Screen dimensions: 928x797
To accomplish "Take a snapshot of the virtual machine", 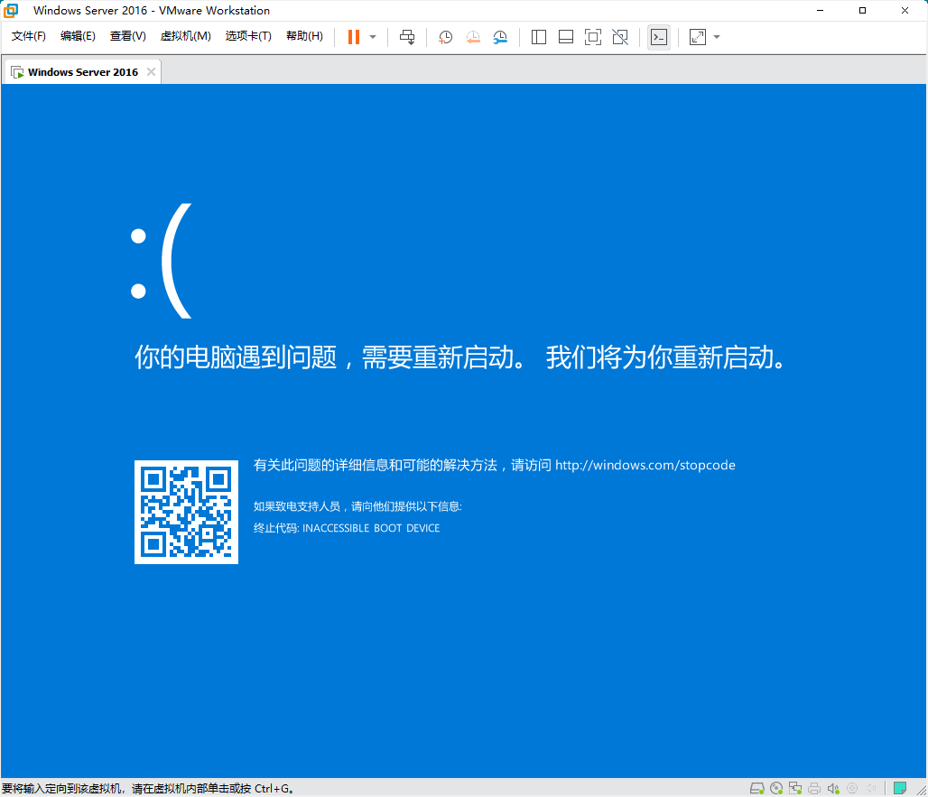I will pos(444,37).
